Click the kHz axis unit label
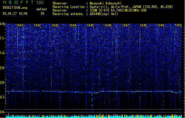The width and height of the screenshot is (185, 118). click(3, 24)
